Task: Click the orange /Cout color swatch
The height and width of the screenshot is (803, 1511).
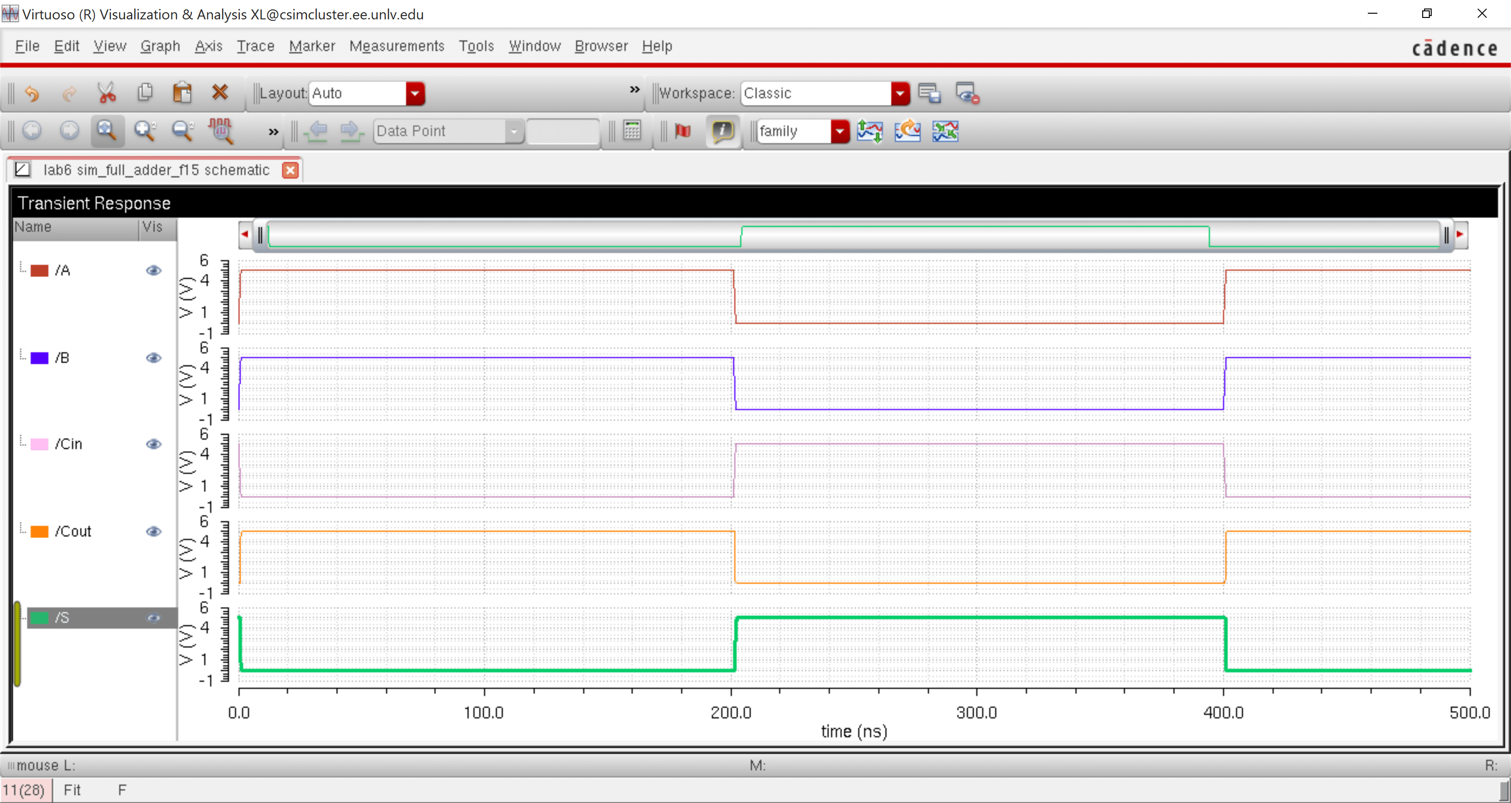Action: click(x=39, y=532)
